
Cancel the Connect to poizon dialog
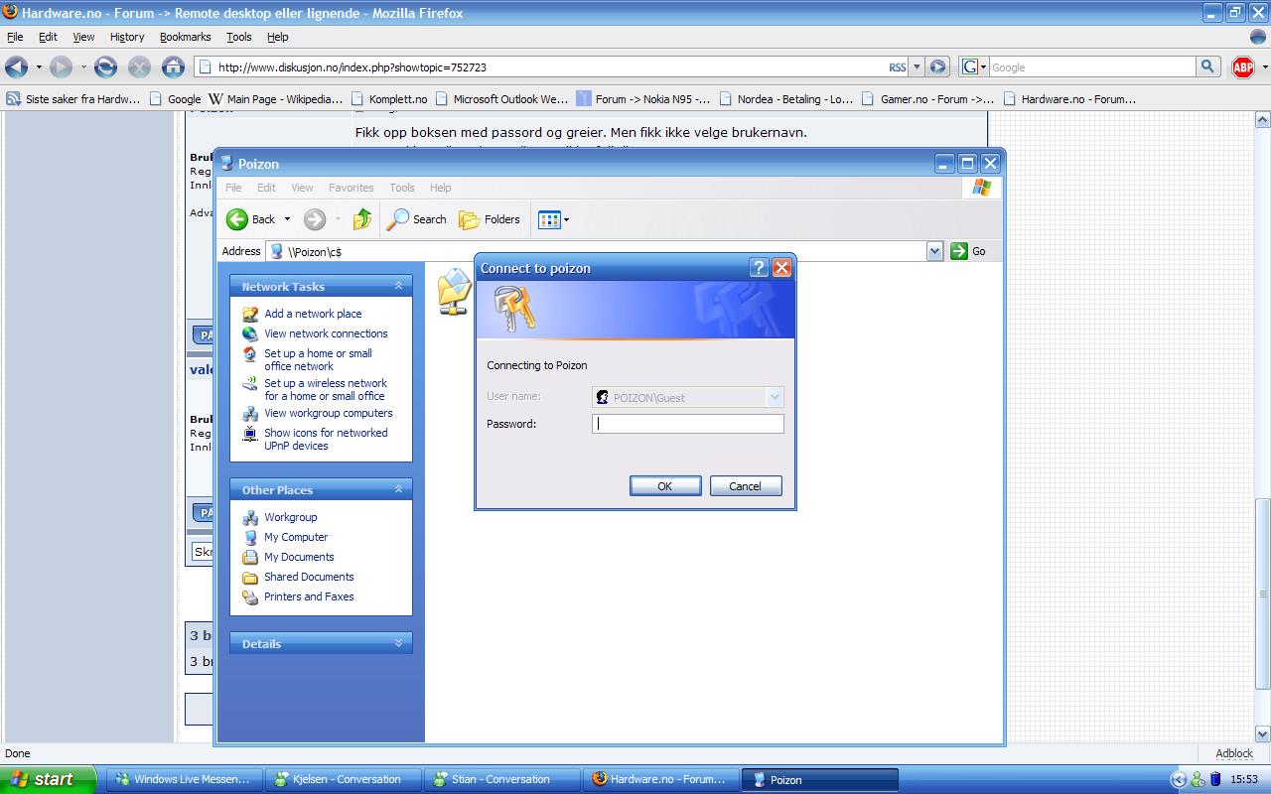[x=746, y=486]
